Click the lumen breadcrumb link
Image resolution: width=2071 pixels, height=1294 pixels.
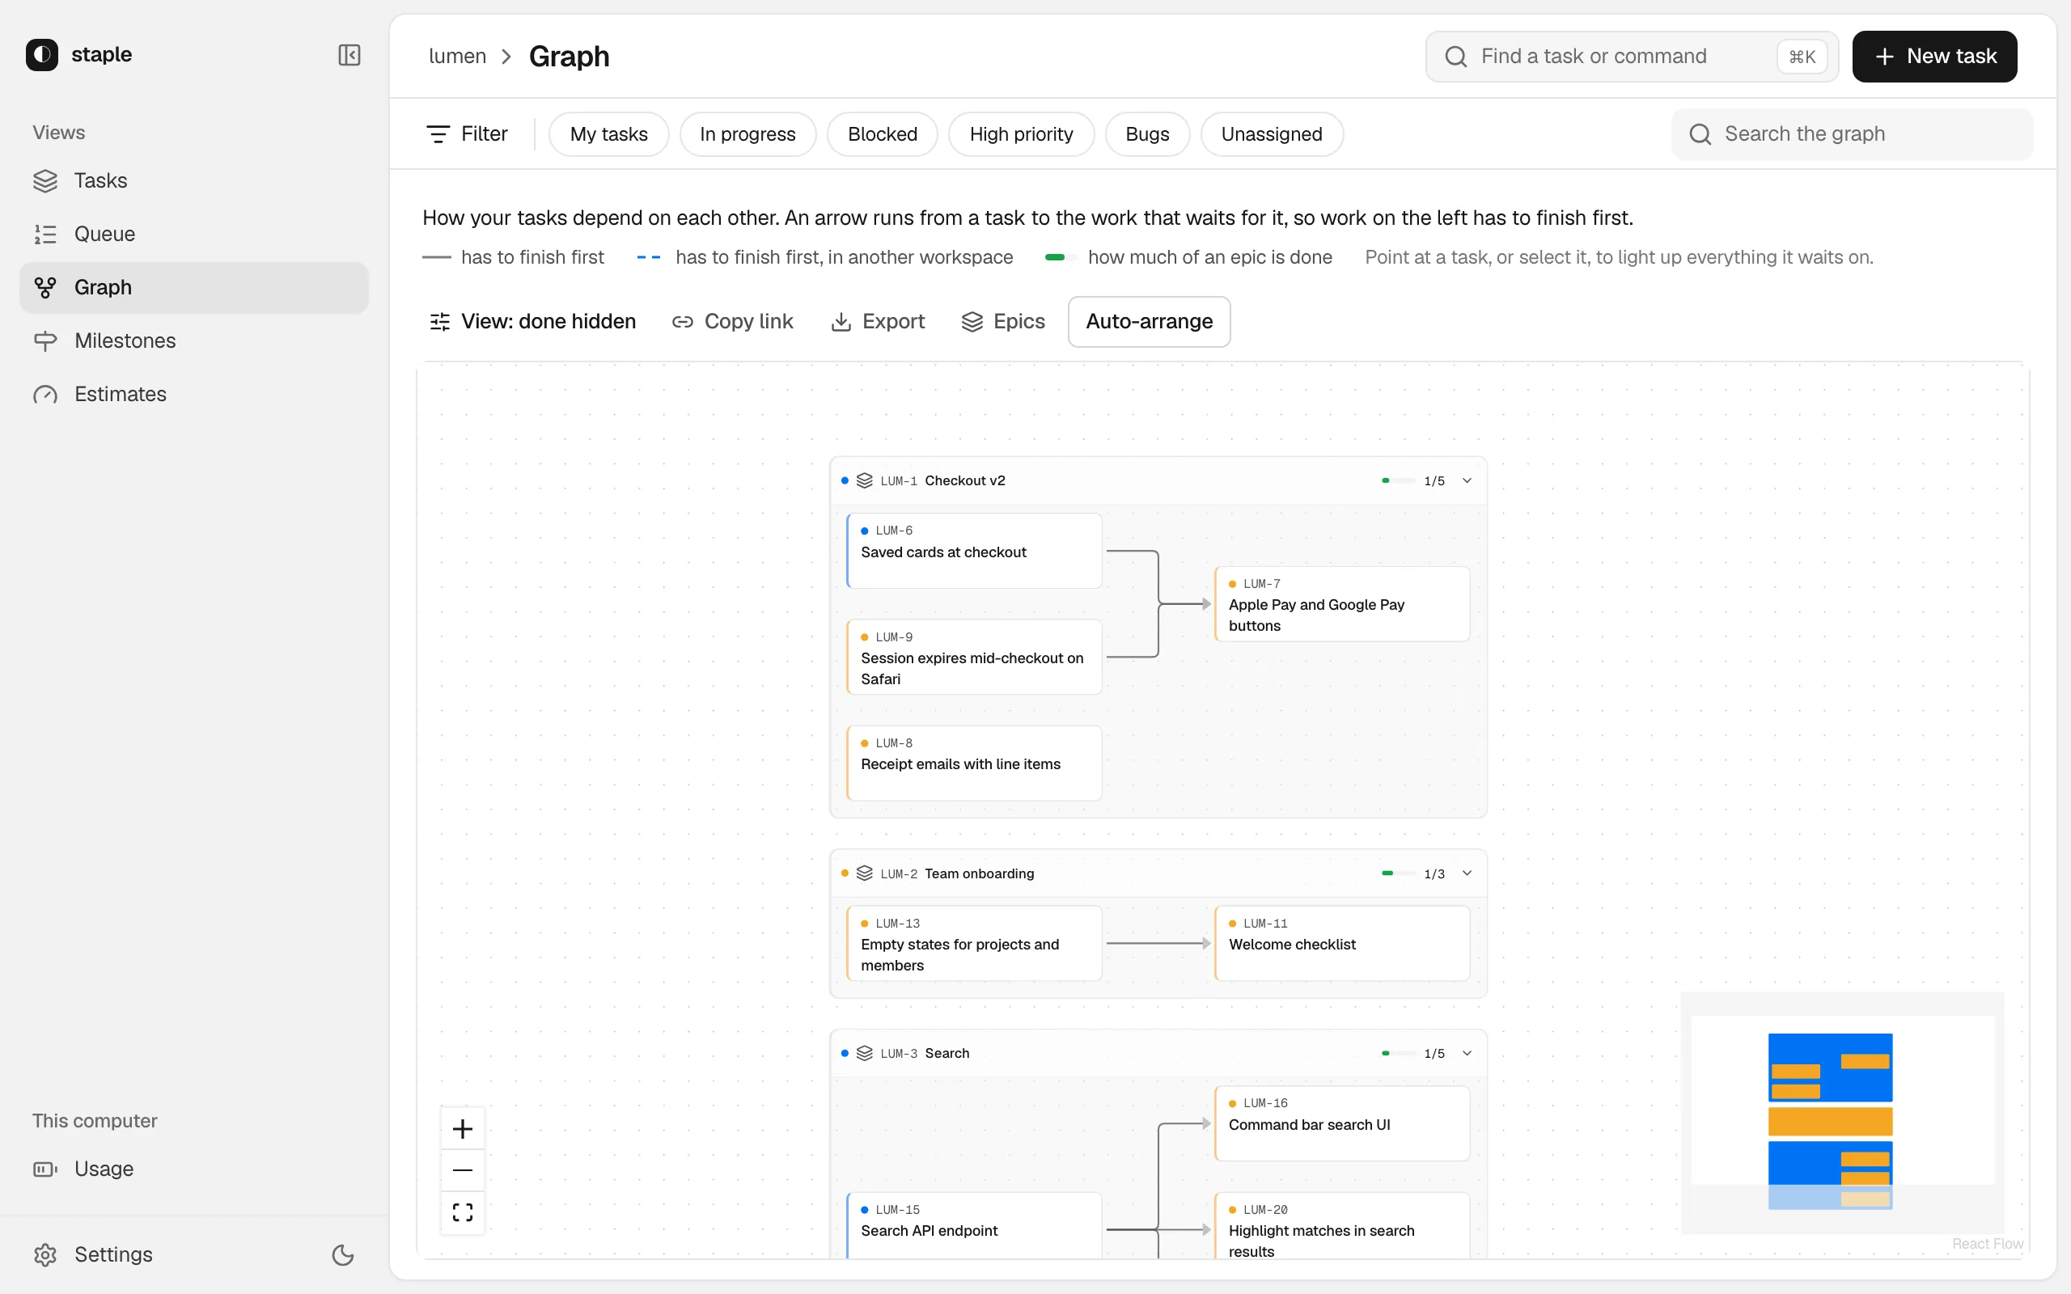pos(457,57)
